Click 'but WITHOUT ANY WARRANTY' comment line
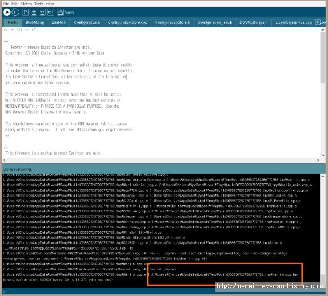Viewport: 328px width, 296px height. 63,100
